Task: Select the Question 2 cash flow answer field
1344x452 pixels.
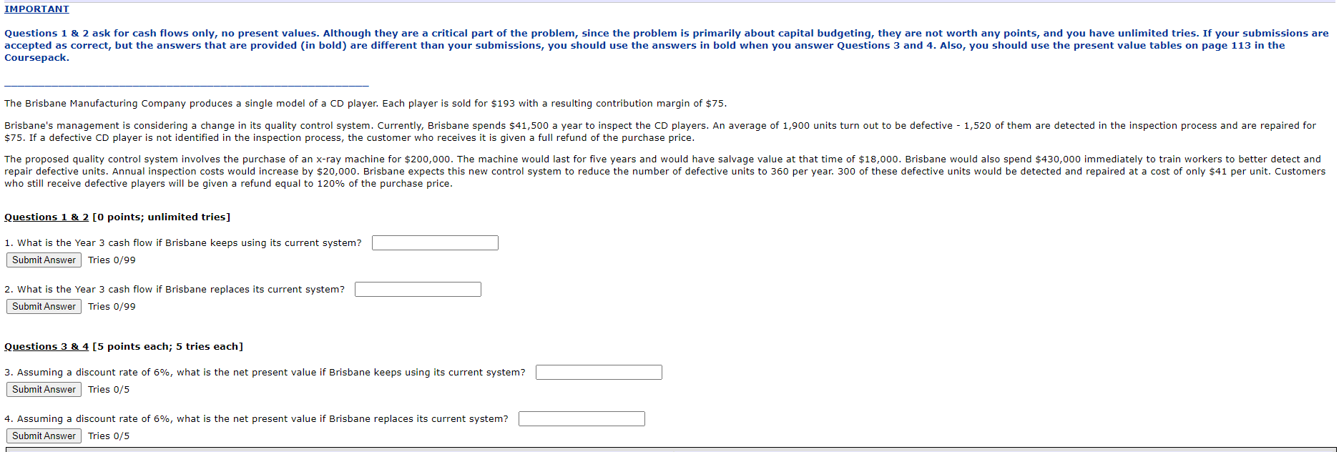Action: point(418,289)
